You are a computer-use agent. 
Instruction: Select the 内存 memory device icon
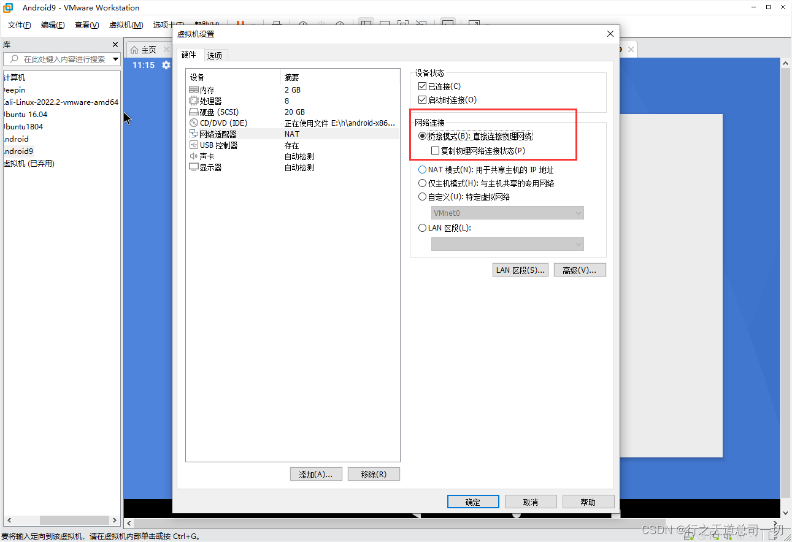pyautogui.click(x=194, y=90)
